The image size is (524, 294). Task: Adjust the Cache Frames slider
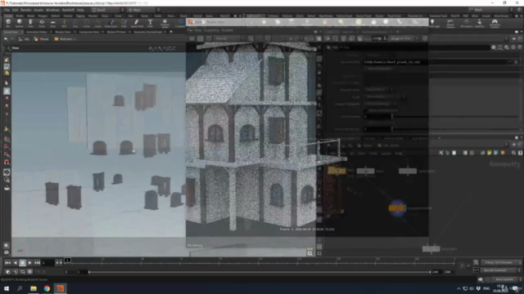[456, 117]
